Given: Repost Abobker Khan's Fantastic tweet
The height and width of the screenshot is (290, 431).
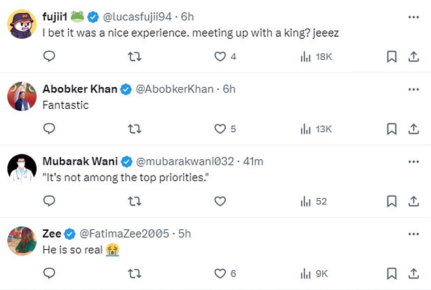Looking at the screenshot, I should (x=135, y=129).
